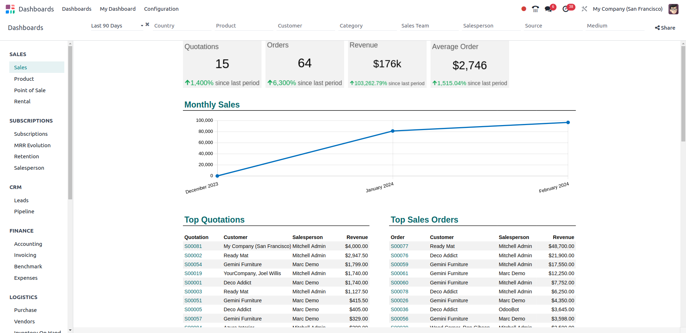Click the Orders KPI card
Screen dimensions: 686x333
click(x=304, y=64)
